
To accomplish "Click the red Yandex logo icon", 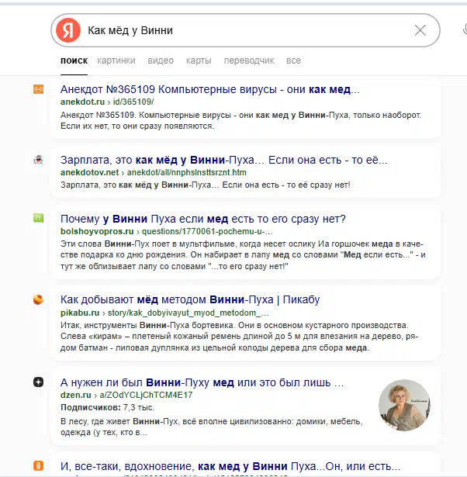I will point(68,30).
